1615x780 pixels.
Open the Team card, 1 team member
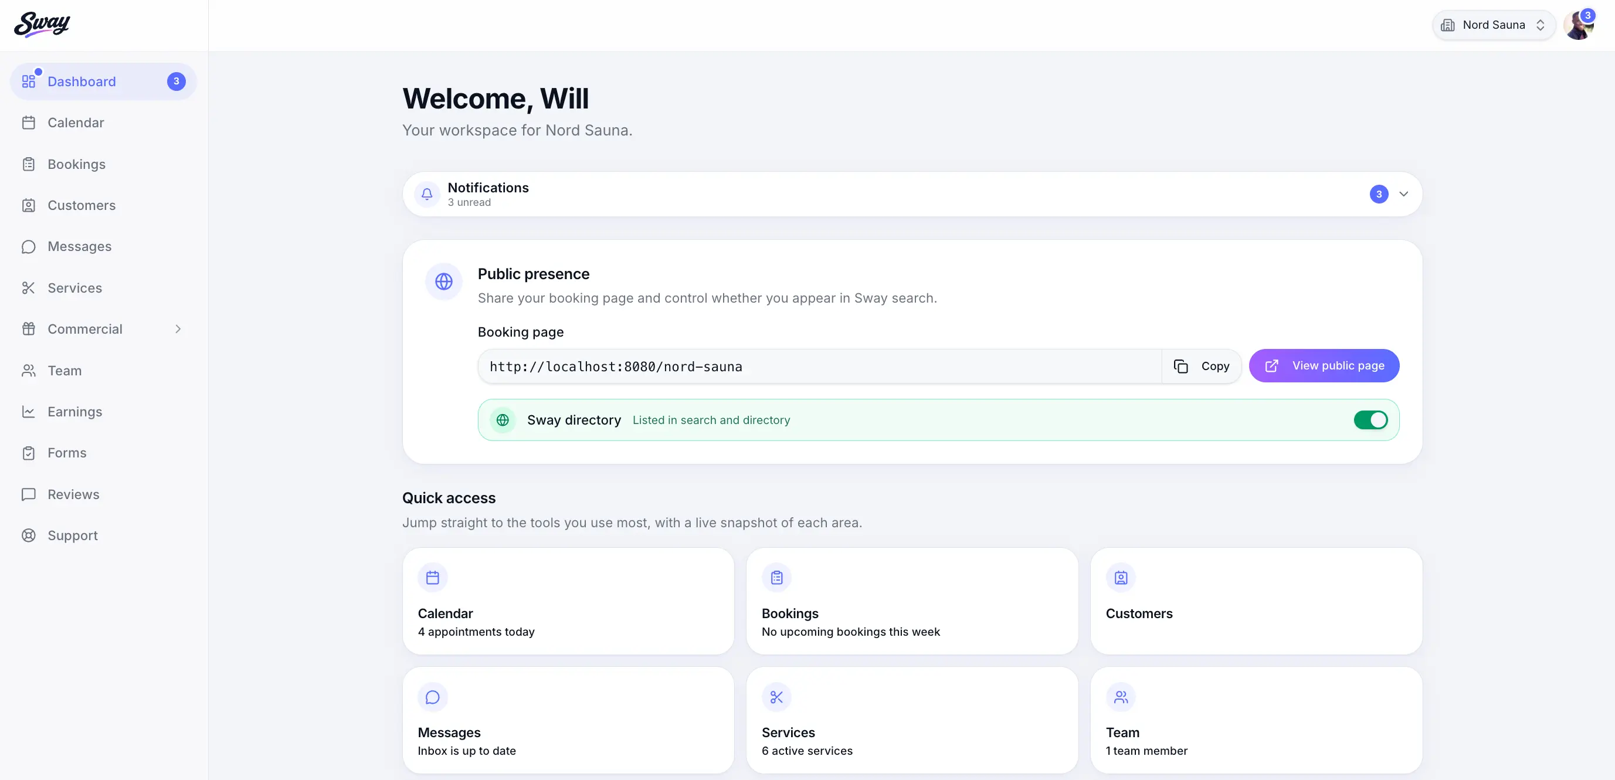pyautogui.click(x=1256, y=720)
